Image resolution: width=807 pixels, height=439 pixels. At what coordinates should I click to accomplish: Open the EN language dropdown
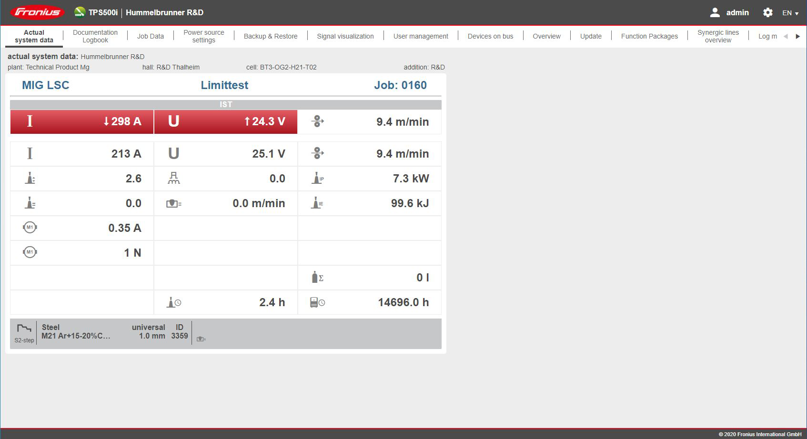tap(789, 12)
